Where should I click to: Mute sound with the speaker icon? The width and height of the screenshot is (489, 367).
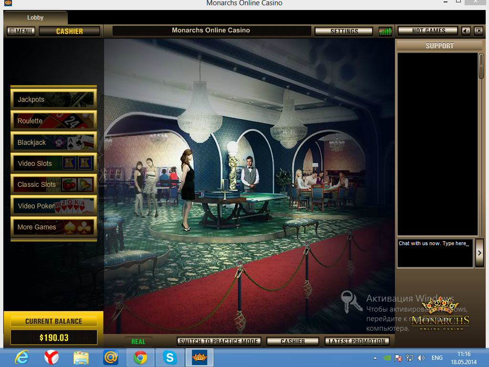pyautogui.click(x=466, y=31)
